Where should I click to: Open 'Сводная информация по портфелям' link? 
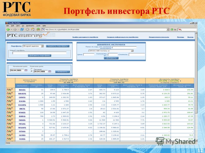(123, 37)
